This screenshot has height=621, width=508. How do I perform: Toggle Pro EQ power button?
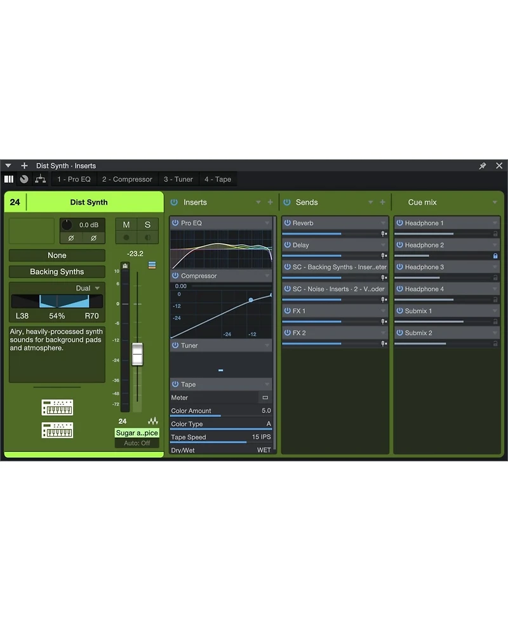175,222
